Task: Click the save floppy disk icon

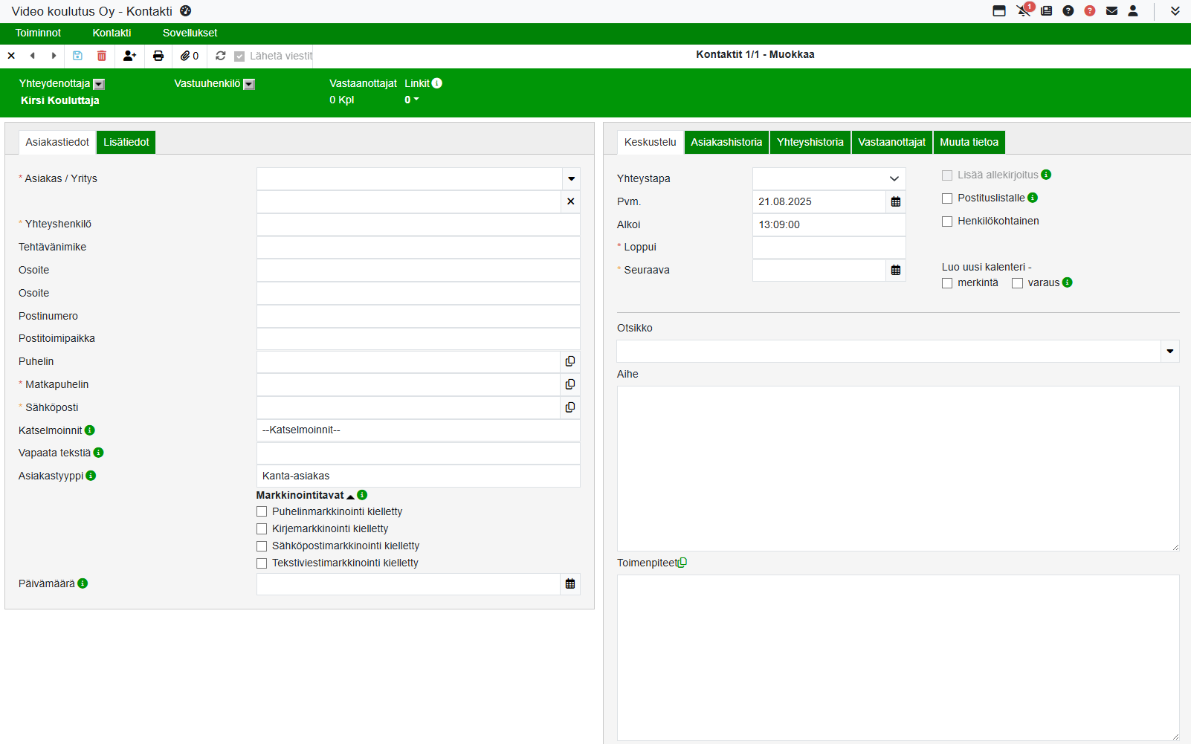Action: click(x=77, y=56)
